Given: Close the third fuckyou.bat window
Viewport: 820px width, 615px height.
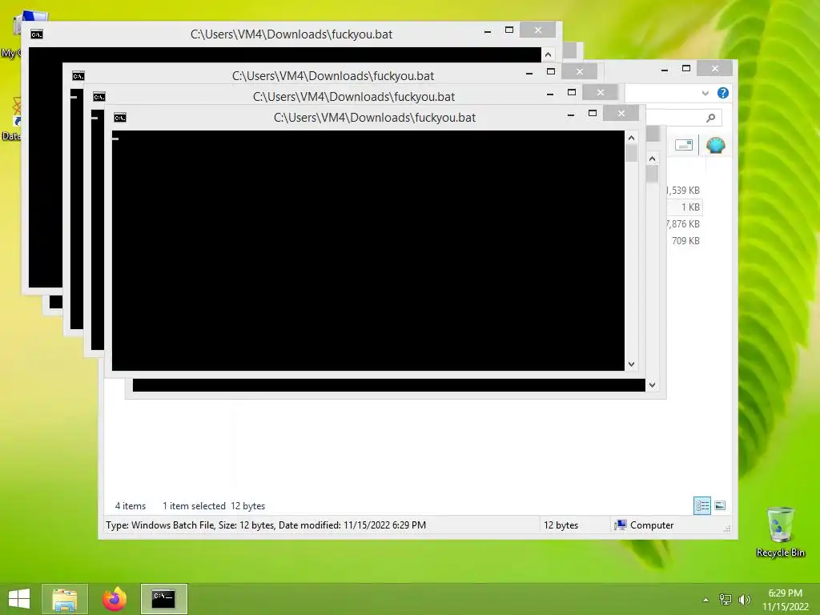Looking at the screenshot, I should (x=579, y=71).
